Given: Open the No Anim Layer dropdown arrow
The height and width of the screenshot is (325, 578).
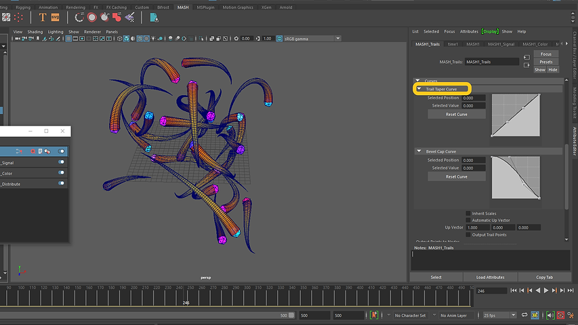Looking at the screenshot, I should pos(434,315).
